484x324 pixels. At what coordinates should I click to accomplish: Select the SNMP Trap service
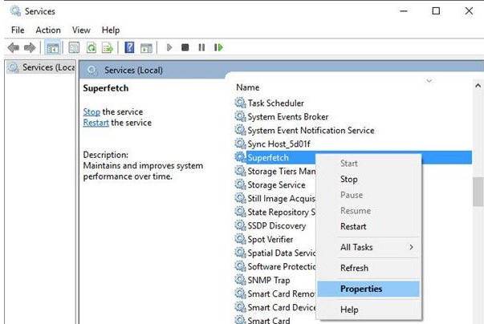(269, 280)
